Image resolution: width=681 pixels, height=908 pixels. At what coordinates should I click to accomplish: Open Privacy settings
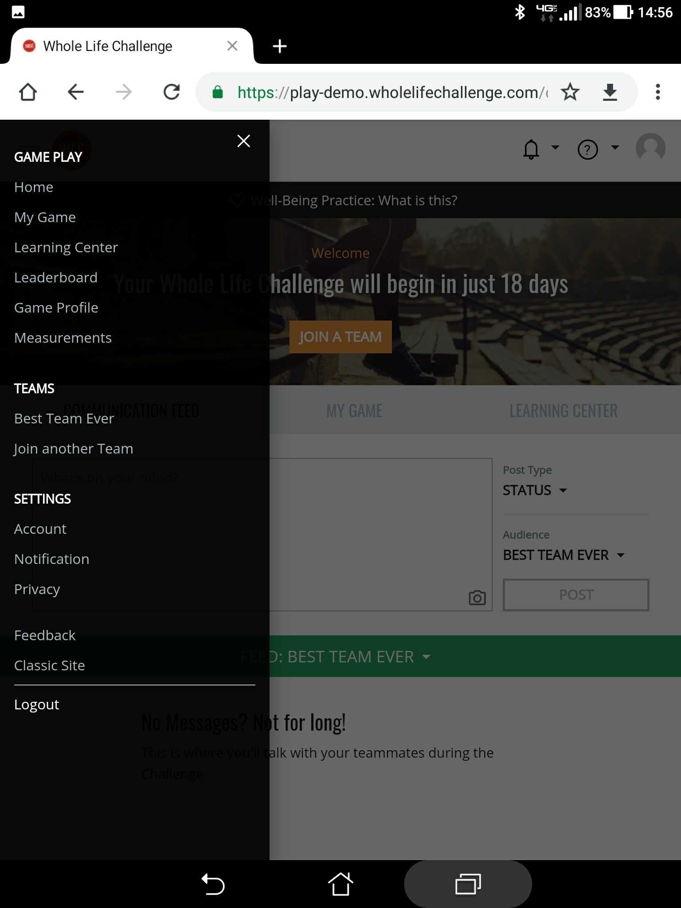pyautogui.click(x=37, y=589)
